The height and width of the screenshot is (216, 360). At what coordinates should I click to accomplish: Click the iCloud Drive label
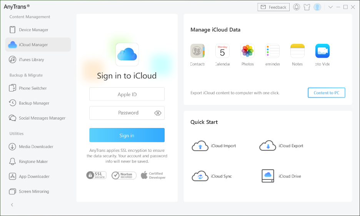pos(290,176)
